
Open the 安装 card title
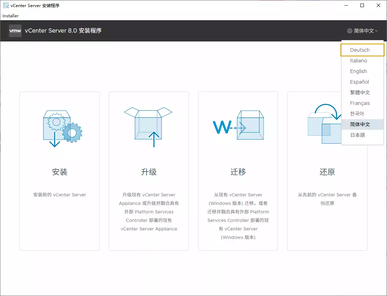60,172
